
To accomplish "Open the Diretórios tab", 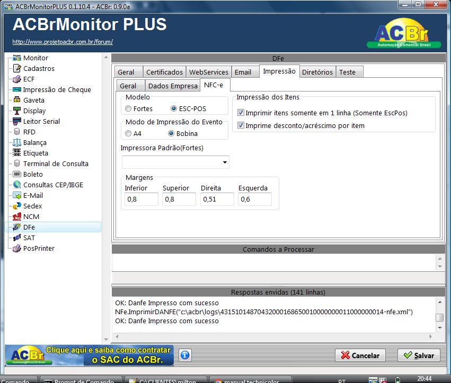I will (x=317, y=72).
